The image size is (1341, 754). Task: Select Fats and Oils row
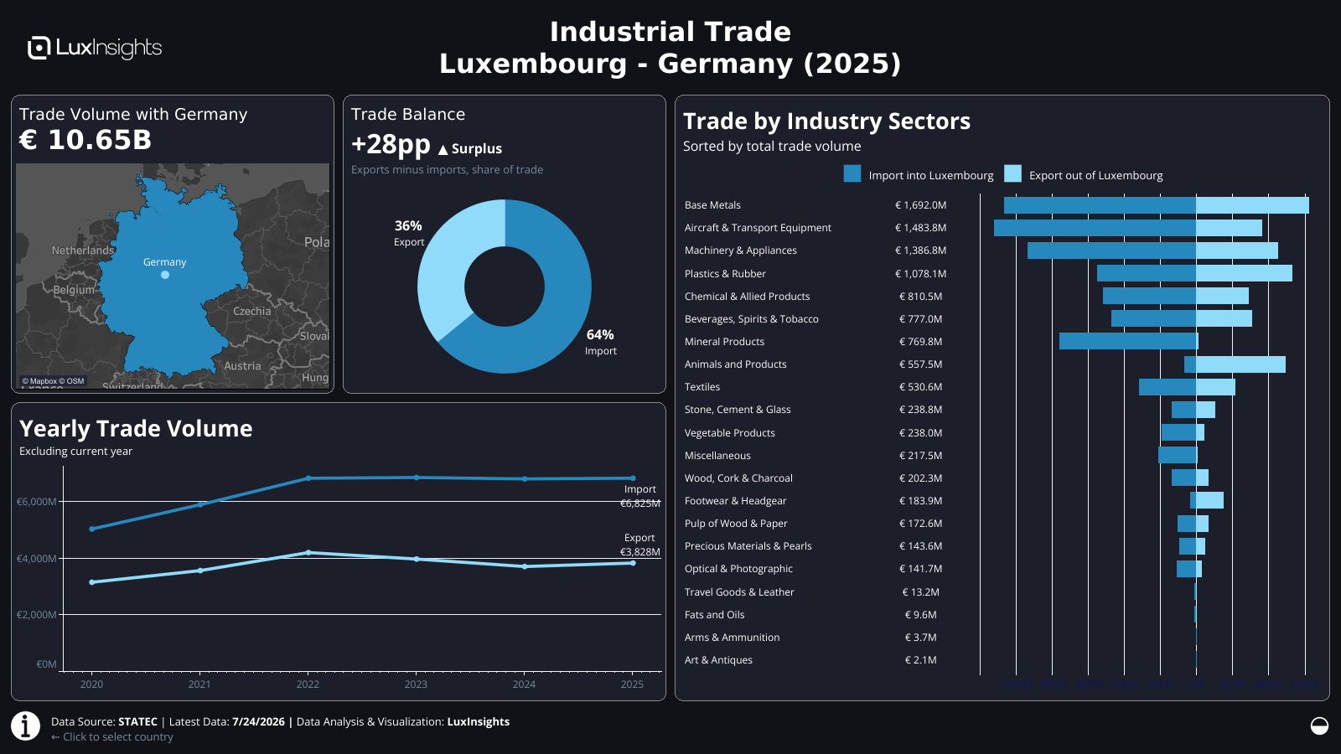[997, 614]
